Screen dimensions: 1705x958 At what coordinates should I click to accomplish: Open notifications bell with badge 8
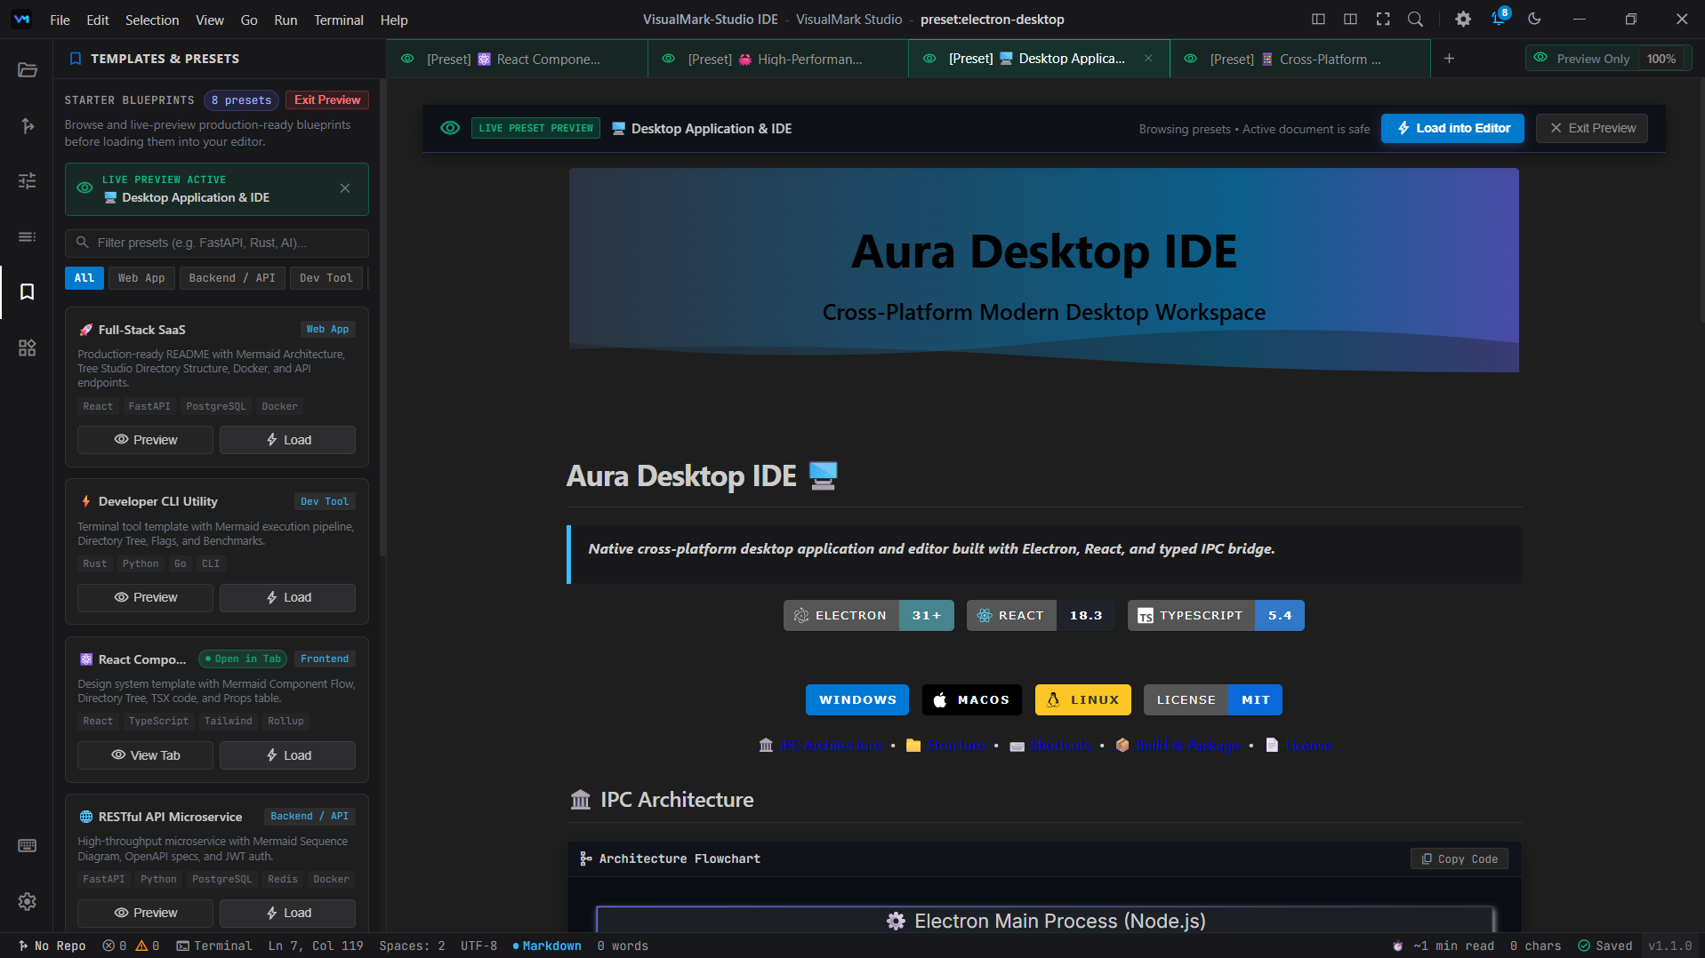pyautogui.click(x=1500, y=18)
